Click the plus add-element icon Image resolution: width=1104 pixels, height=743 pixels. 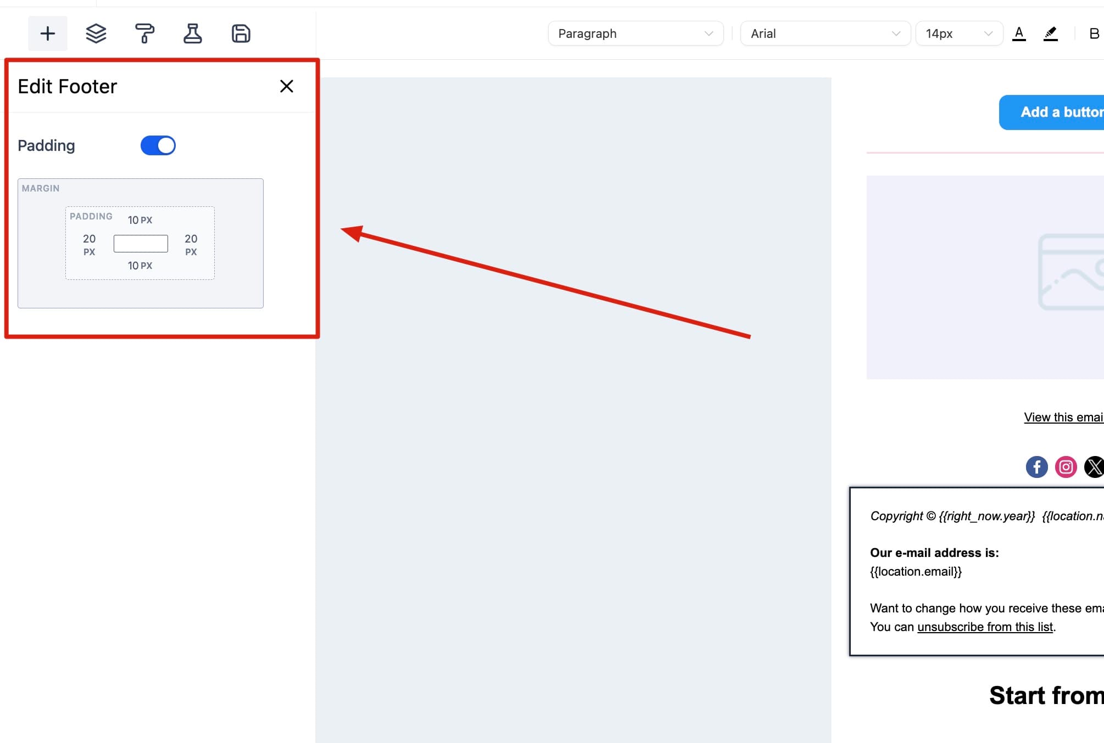pyautogui.click(x=48, y=33)
